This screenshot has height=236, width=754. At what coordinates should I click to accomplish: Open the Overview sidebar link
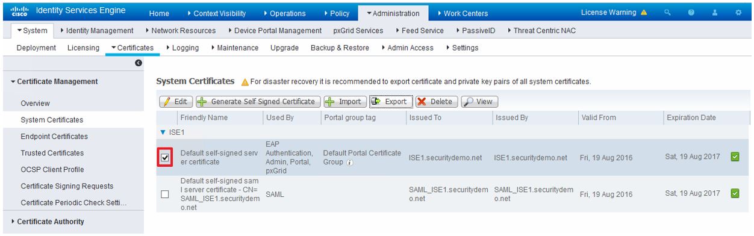pyautogui.click(x=35, y=104)
